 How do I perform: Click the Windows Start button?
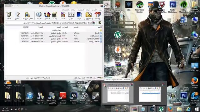[197, 109]
